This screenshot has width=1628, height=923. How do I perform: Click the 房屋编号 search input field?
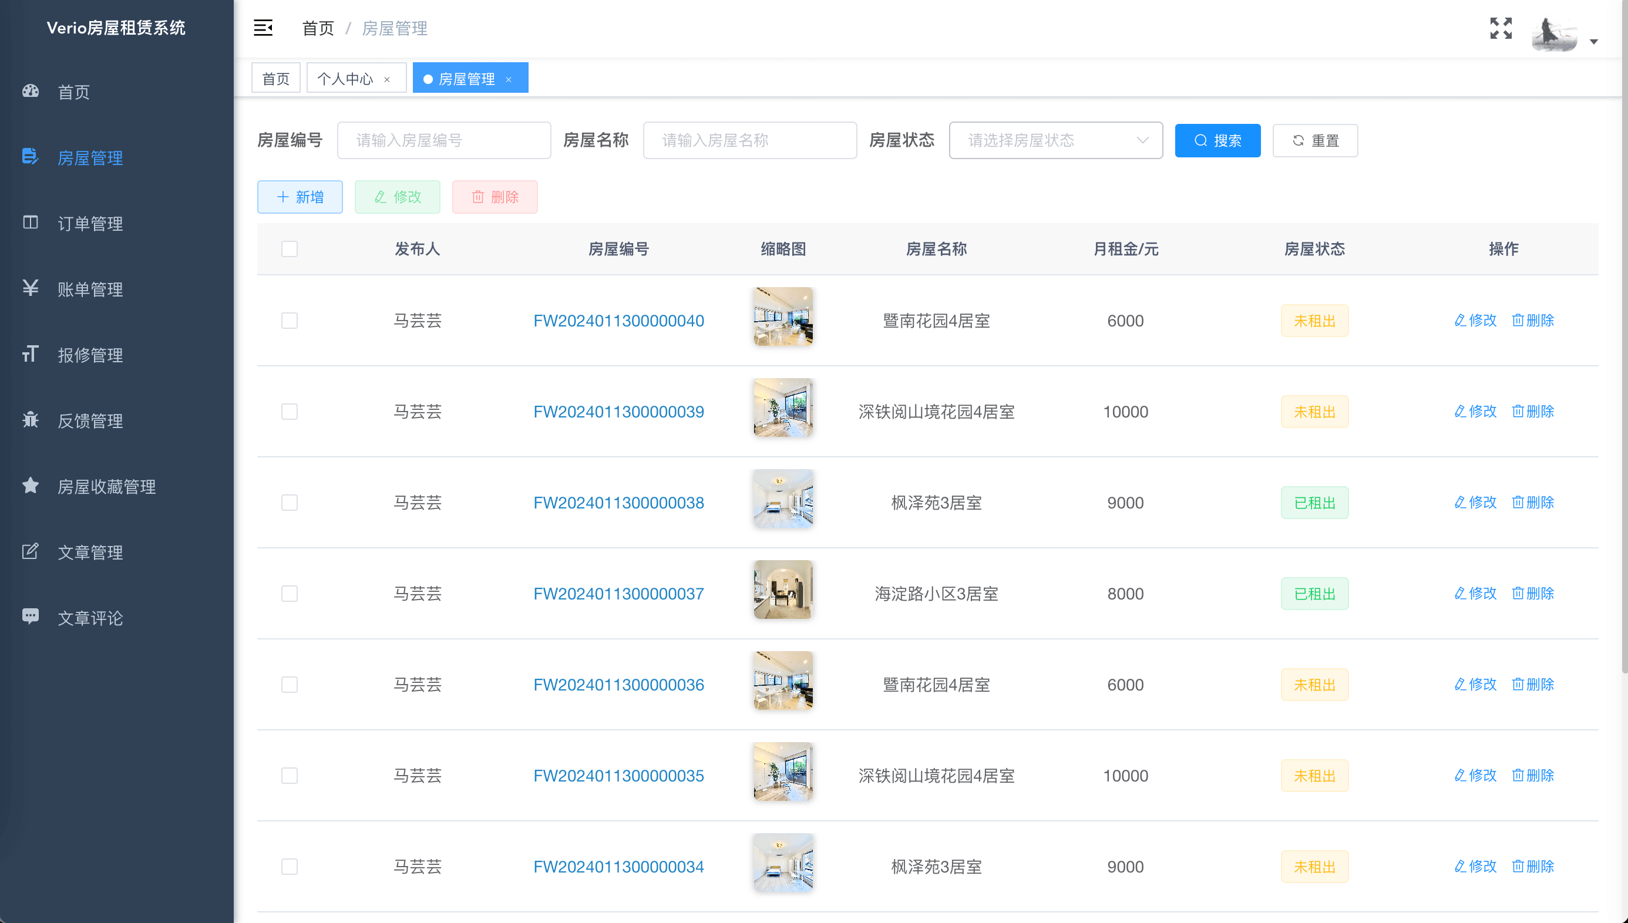pos(444,140)
